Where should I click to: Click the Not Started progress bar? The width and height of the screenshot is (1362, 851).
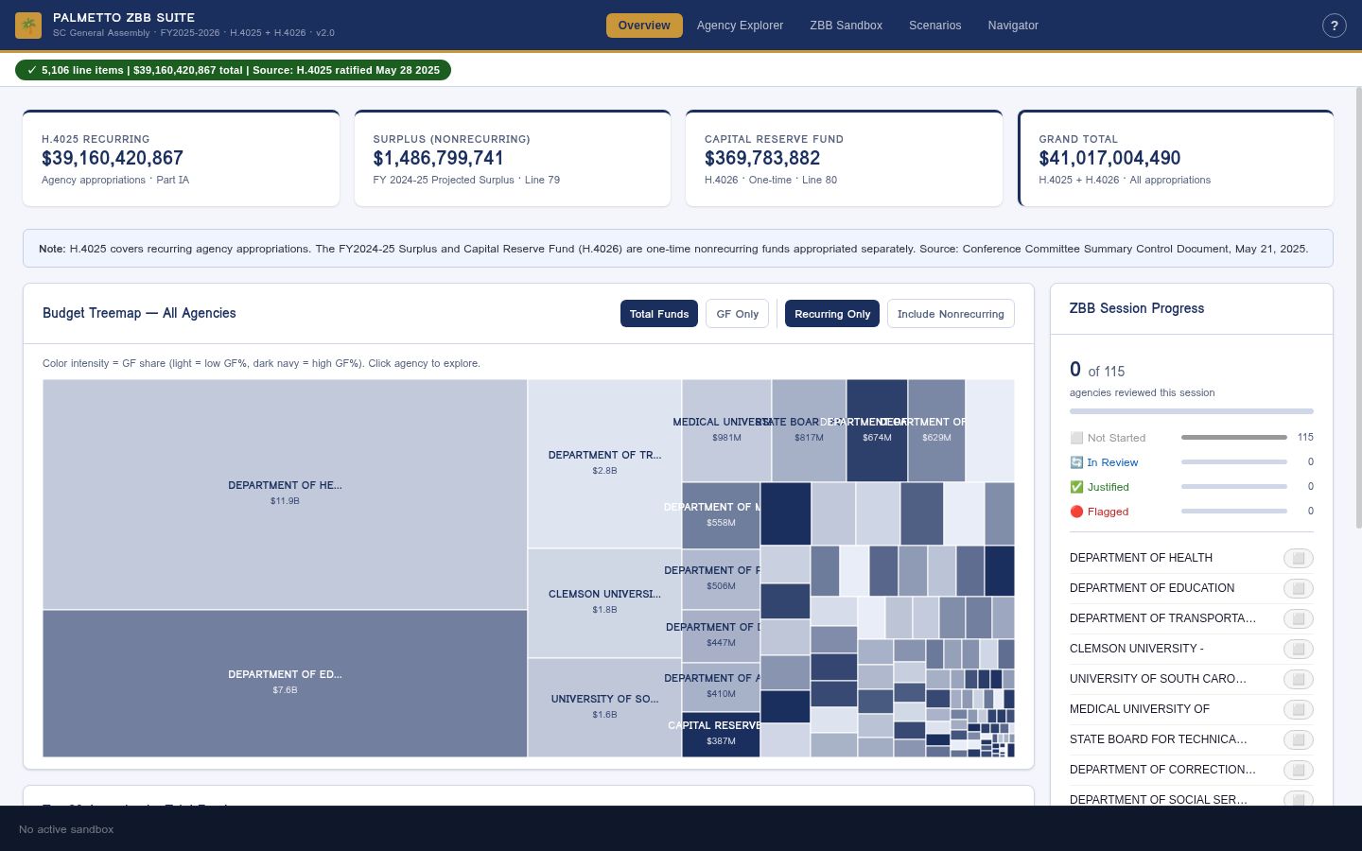pos(1234,438)
